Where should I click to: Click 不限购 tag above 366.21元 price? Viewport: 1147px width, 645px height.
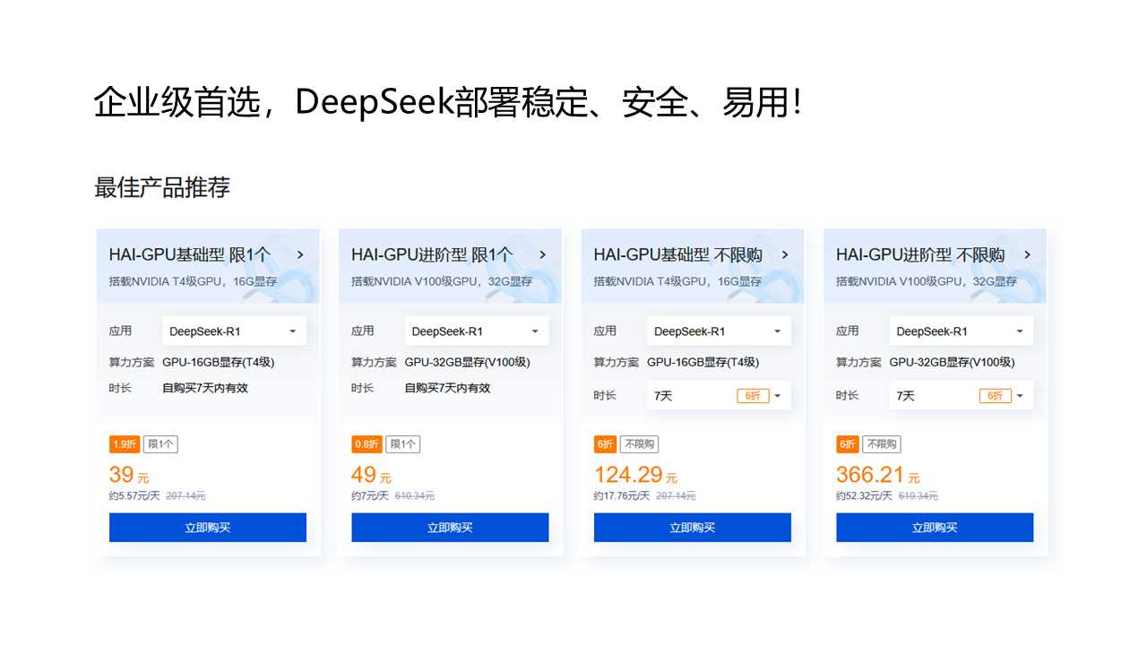pos(882,444)
